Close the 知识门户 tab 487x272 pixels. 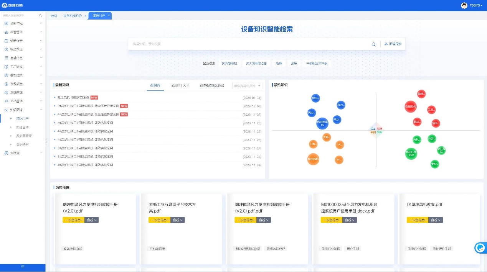point(109,16)
